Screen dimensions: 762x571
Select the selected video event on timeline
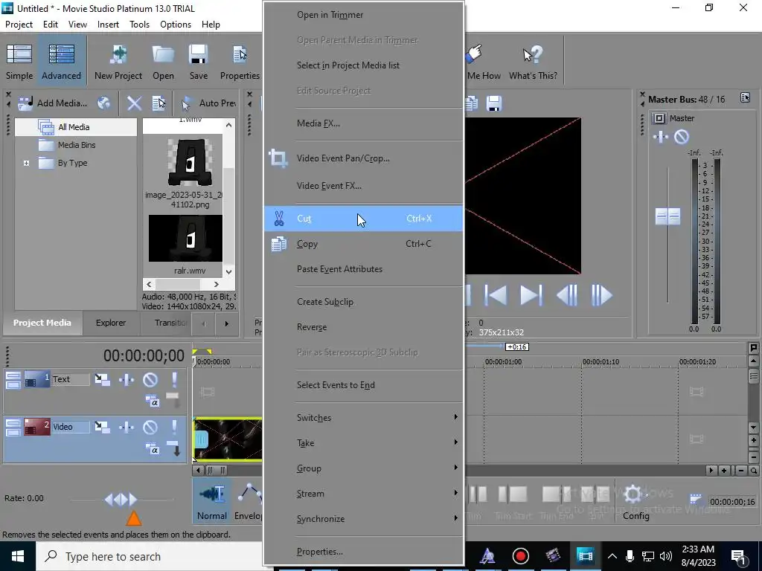pos(228,439)
